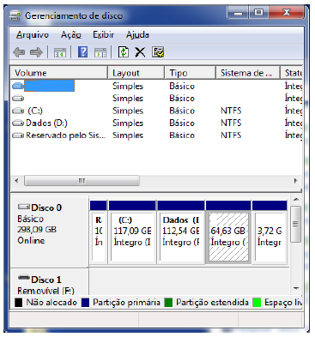Click the Espaço livre light green swatch
The image size is (315, 337).
pyautogui.click(x=257, y=303)
